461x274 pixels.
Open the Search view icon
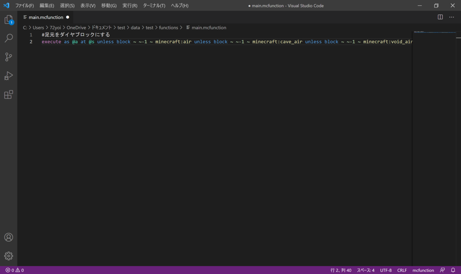[8, 38]
